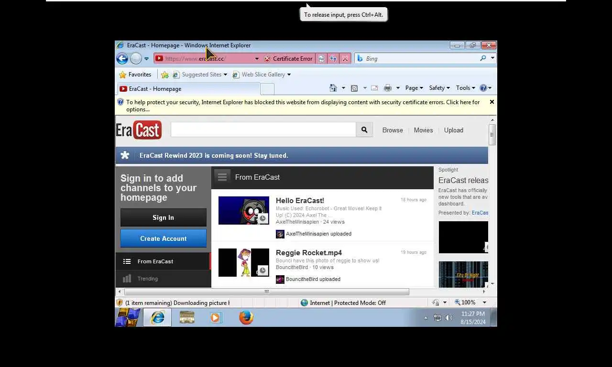Open the Spotlight EraCast release heading
Viewport: 612px width, 367px height.
coord(463,180)
